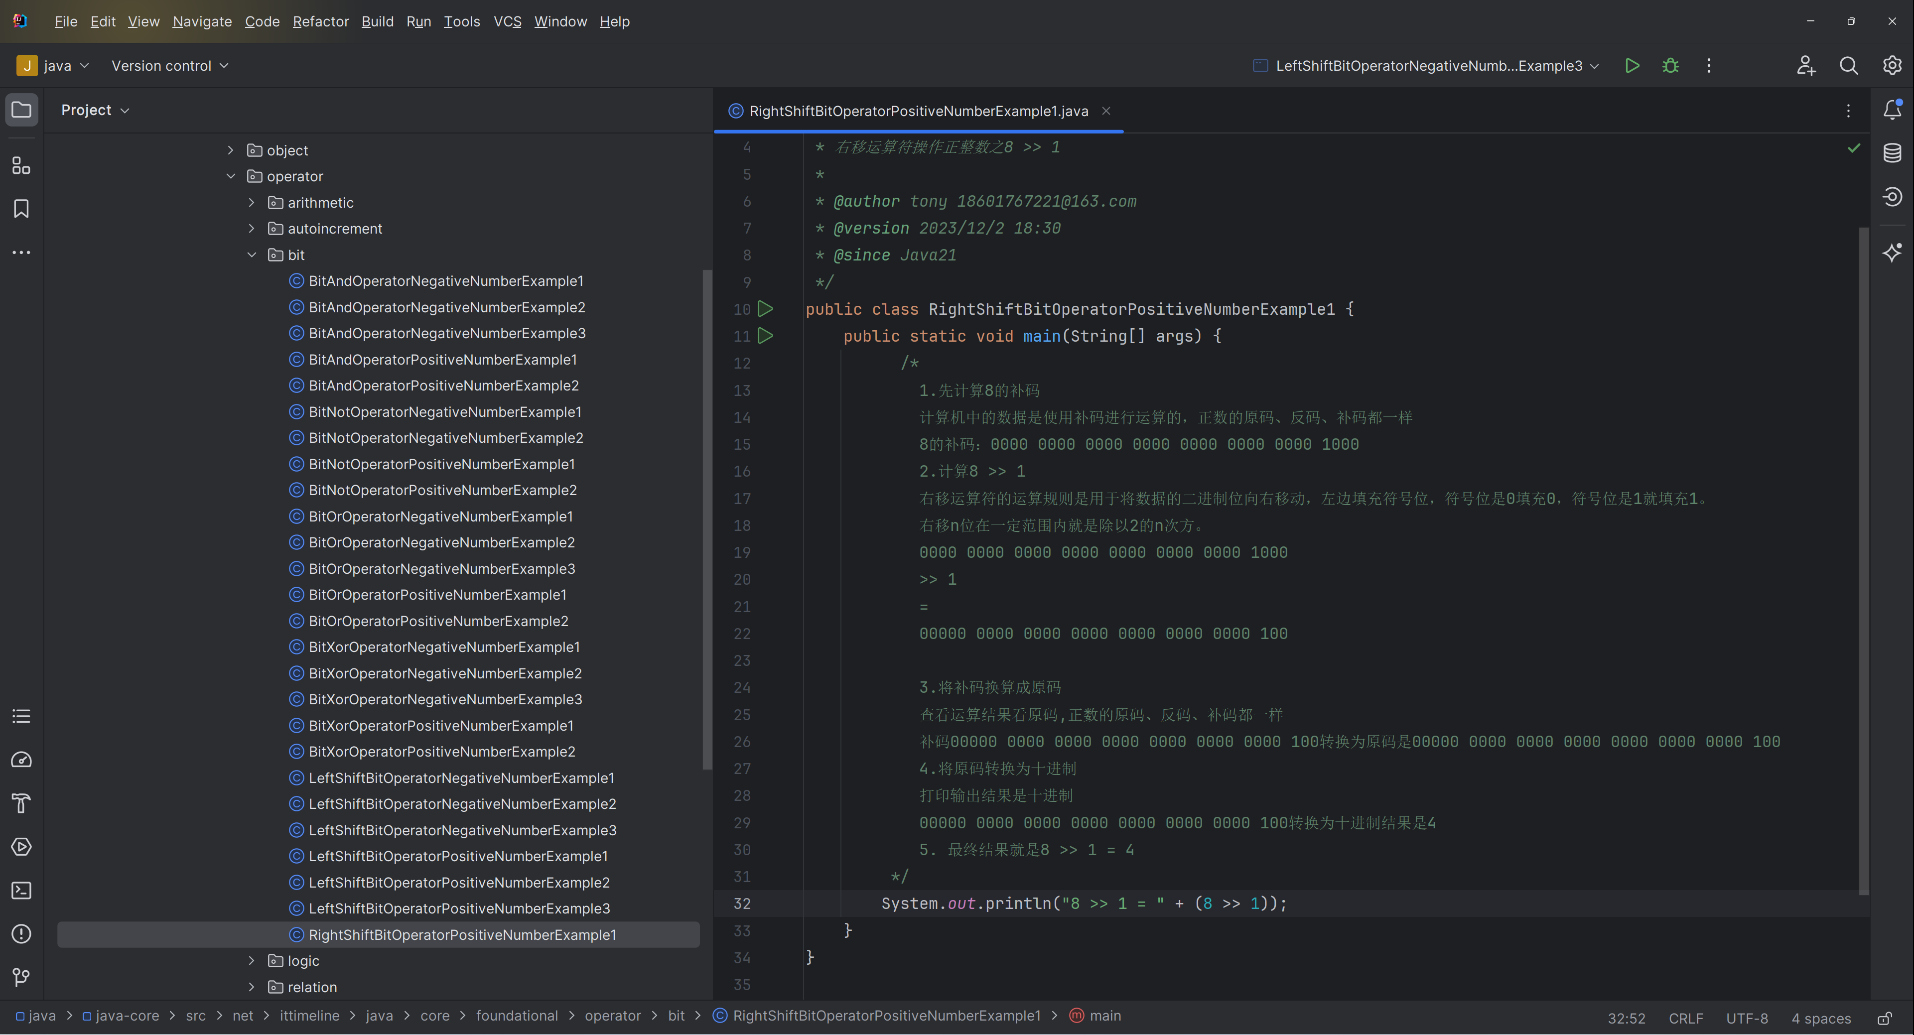Screen dimensions: 1914x1035
Task: Expand the logic folder
Action: 251,961
